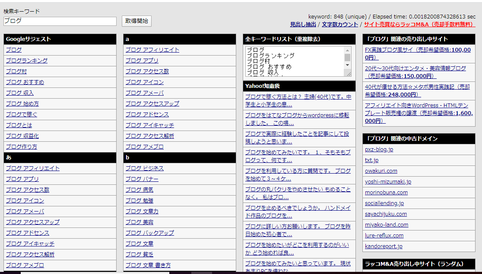Open pxz-blog.jp domain link
Screen dimensions: 482x274
click(x=379, y=149)
